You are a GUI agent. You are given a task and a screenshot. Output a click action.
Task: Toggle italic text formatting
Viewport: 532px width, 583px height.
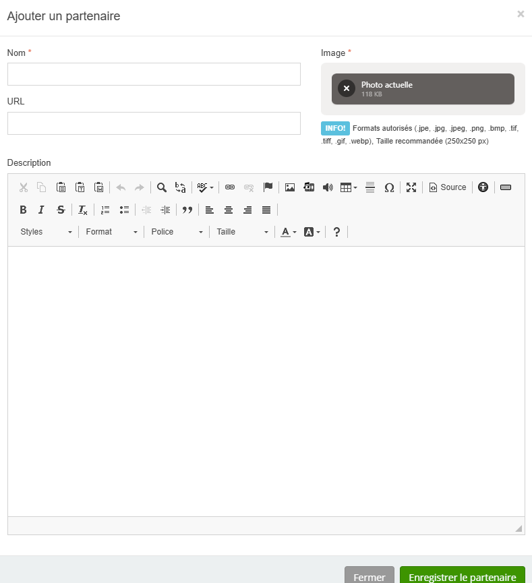41,210
